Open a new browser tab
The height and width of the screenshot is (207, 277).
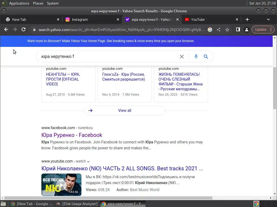(x=247, y=19)
